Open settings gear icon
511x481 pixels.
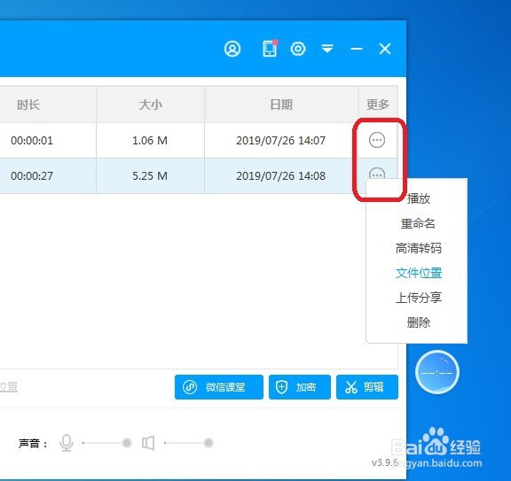[298, 49]
